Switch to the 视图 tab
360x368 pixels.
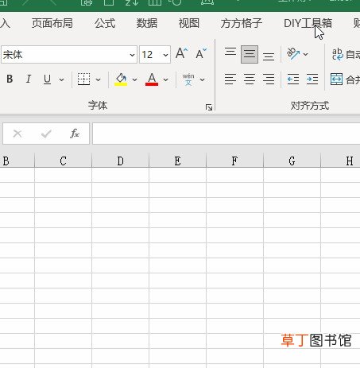coord(189,23)
